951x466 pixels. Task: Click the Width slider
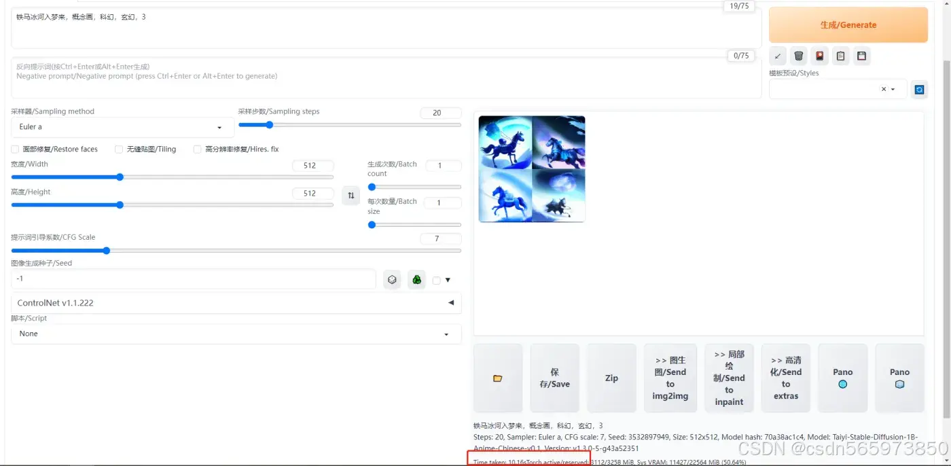[x=173, y=177]
